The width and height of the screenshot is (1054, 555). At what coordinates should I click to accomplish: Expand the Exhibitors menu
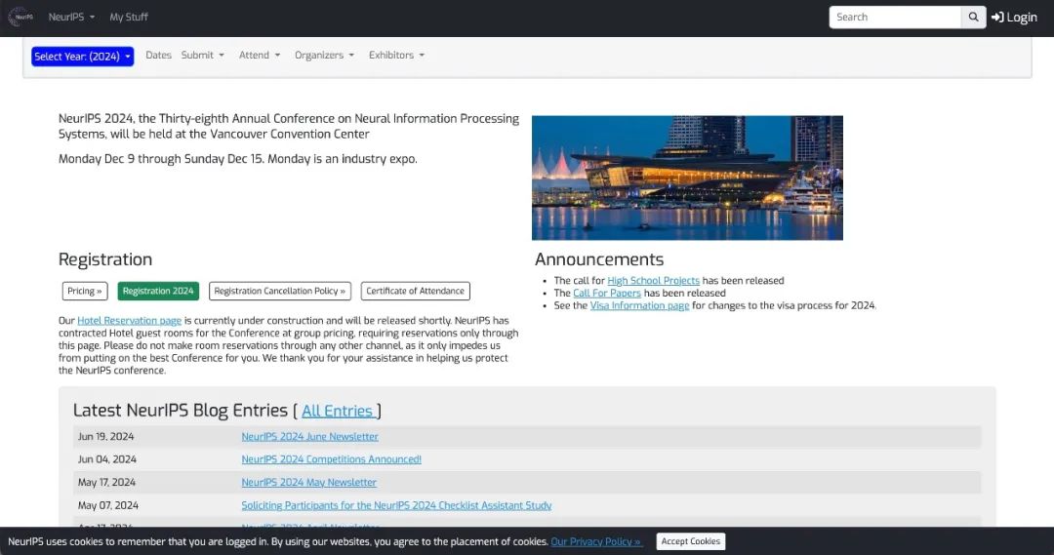click(396, 55)
